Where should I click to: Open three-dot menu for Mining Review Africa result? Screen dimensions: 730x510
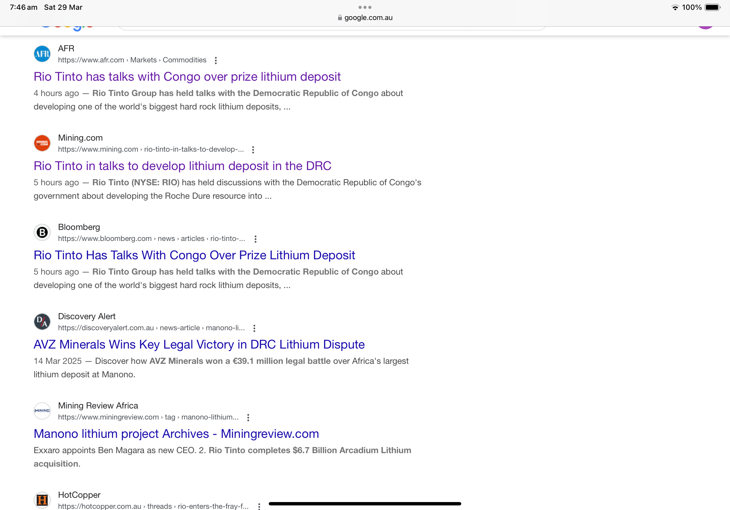click(248, 417)
